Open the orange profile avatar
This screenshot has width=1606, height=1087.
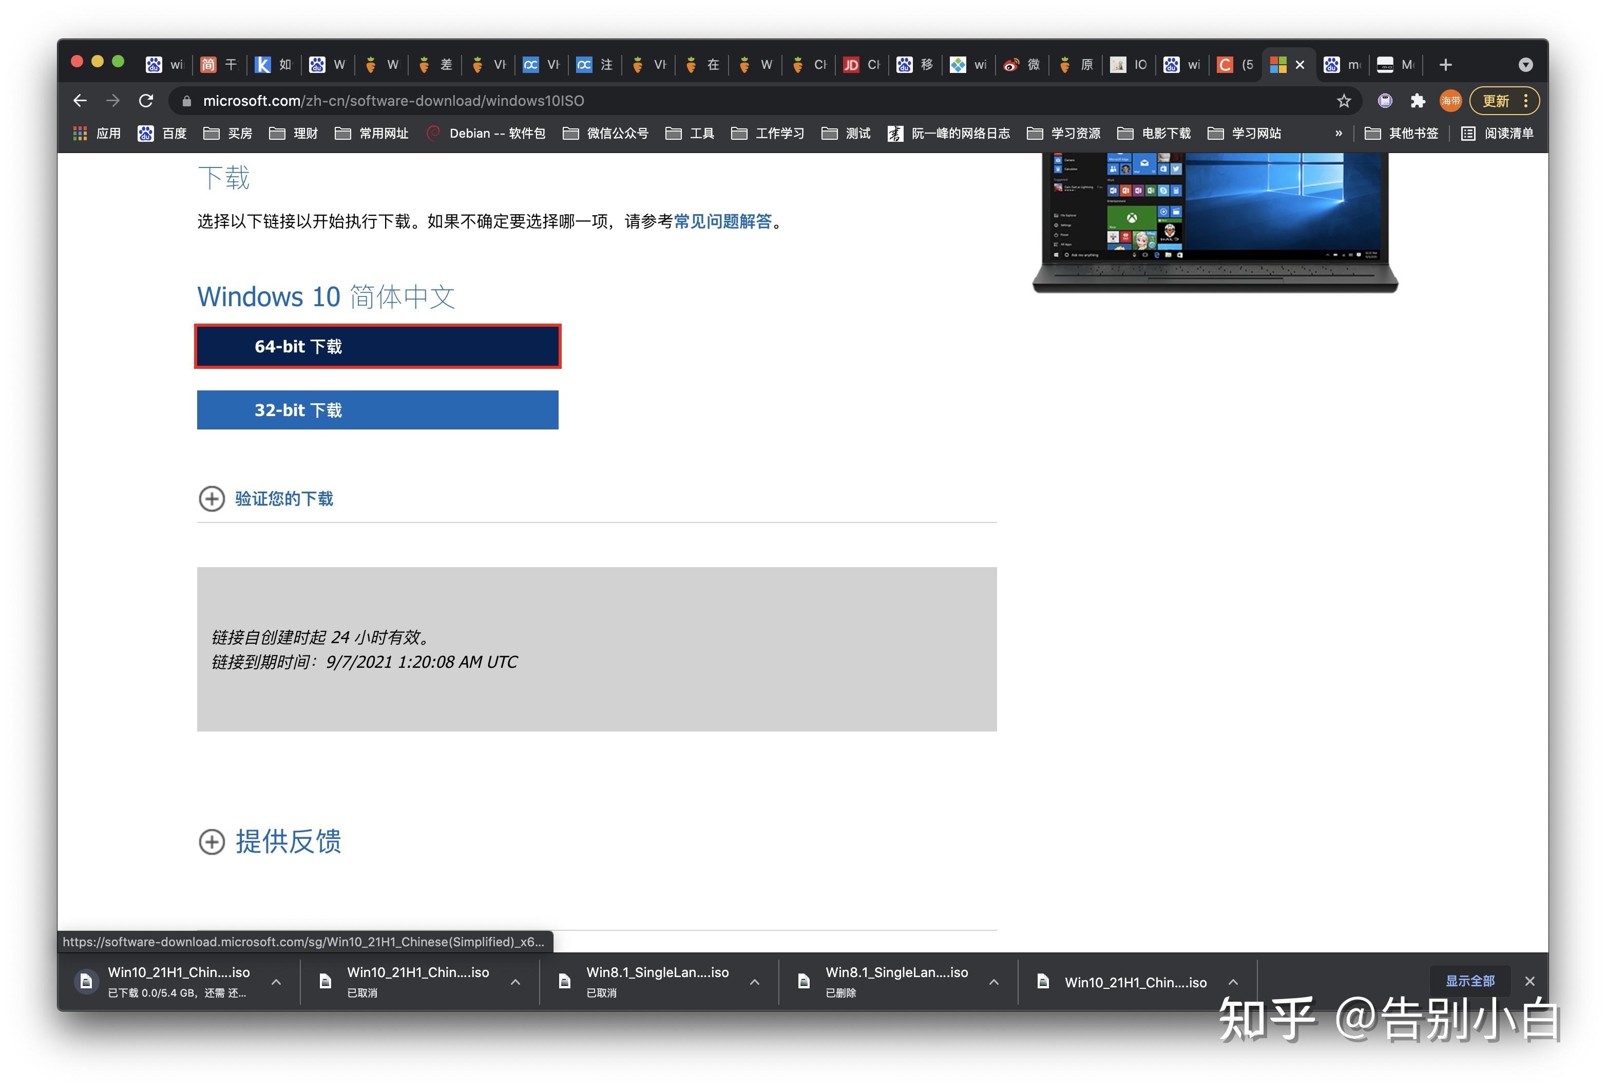1450,101
